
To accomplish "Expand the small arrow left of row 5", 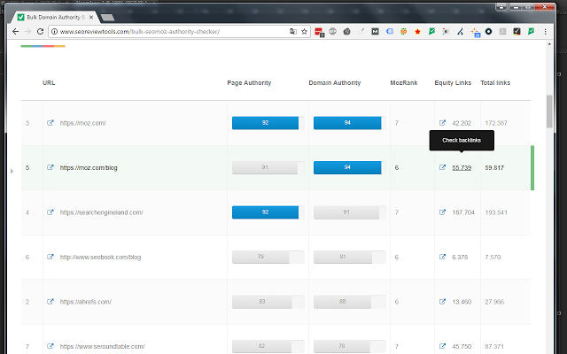I will pos(12,171).
